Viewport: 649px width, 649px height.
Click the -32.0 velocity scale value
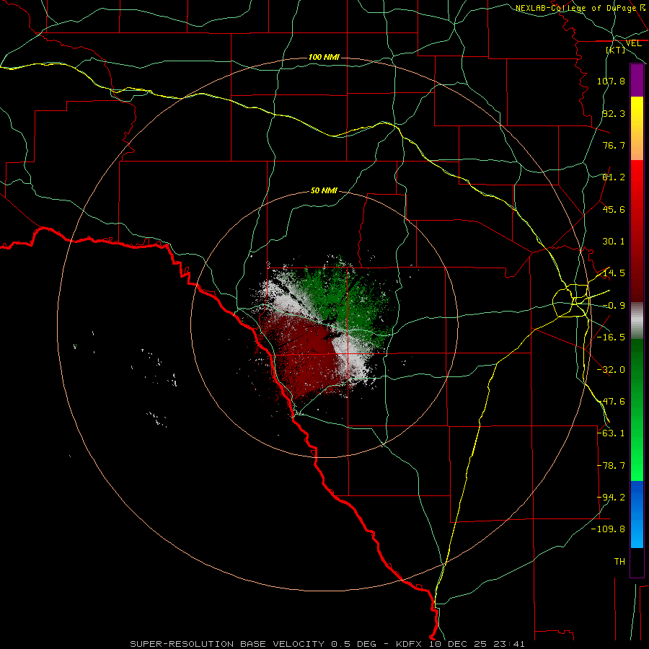click(611, 370)
